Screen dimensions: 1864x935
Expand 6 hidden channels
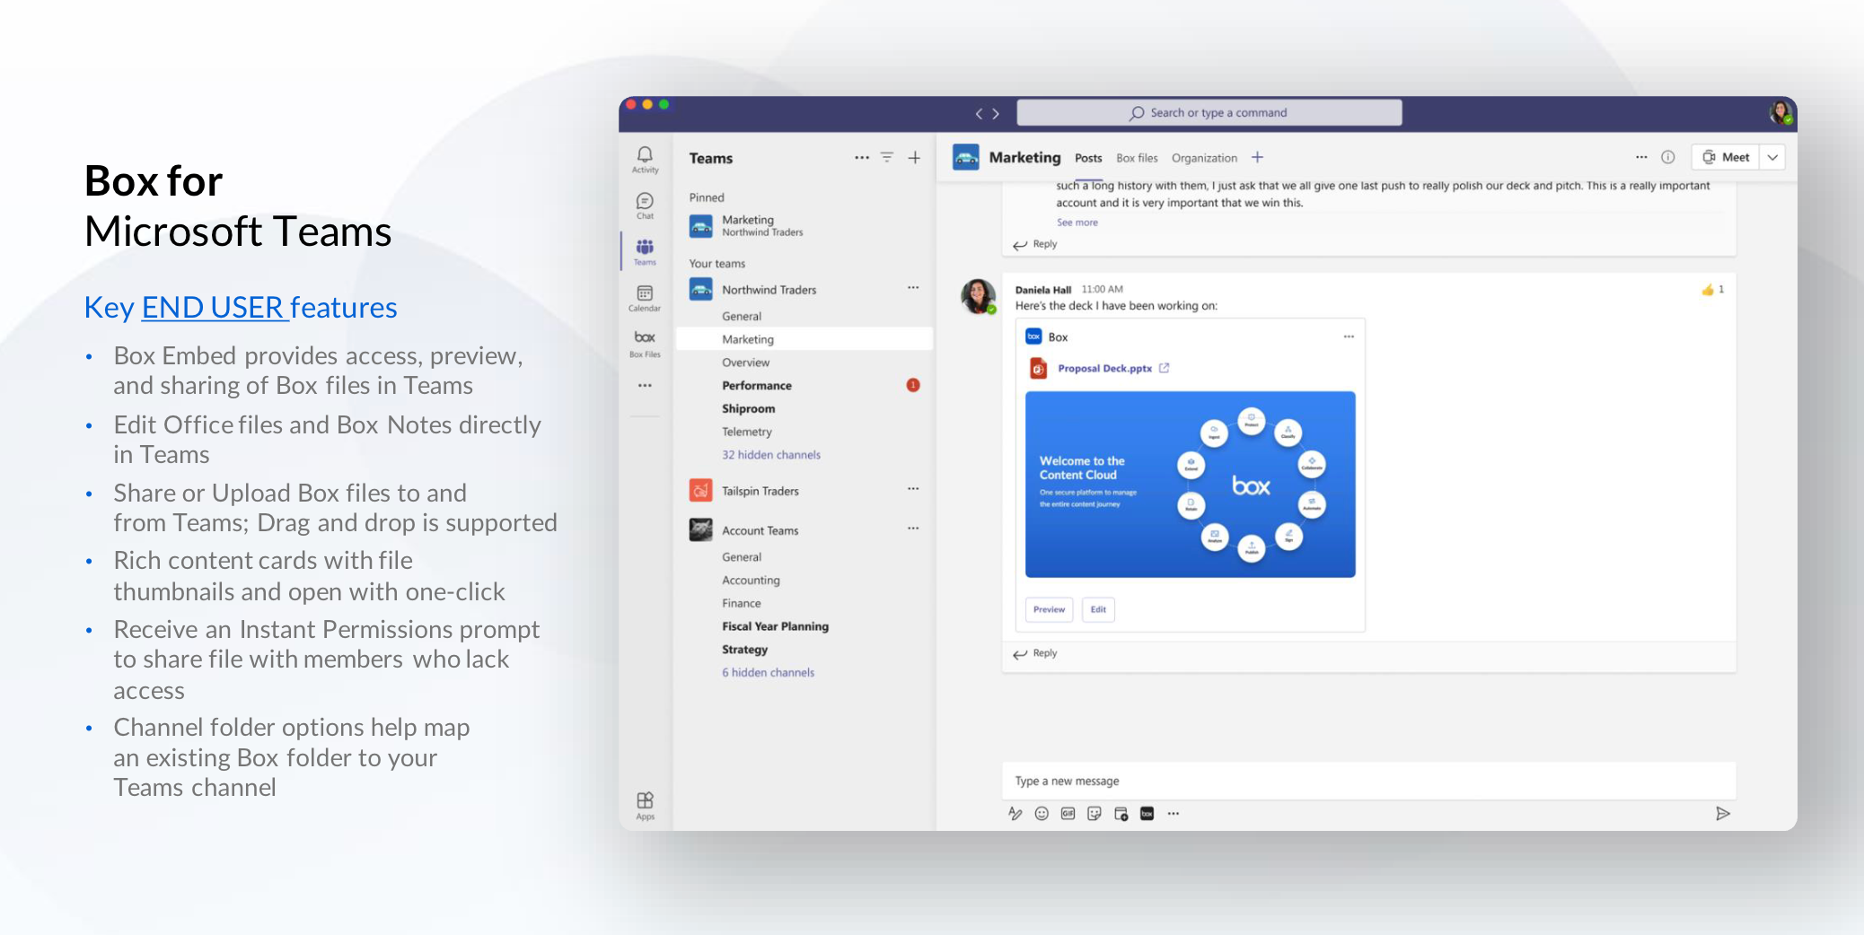(x=769, y=672)
